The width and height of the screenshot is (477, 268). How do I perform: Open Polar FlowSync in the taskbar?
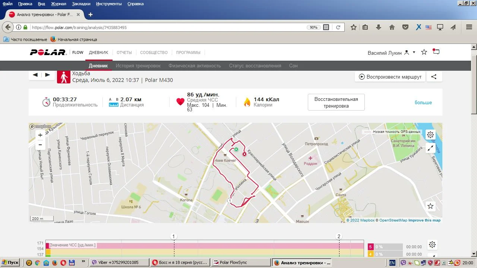[241, 262]
